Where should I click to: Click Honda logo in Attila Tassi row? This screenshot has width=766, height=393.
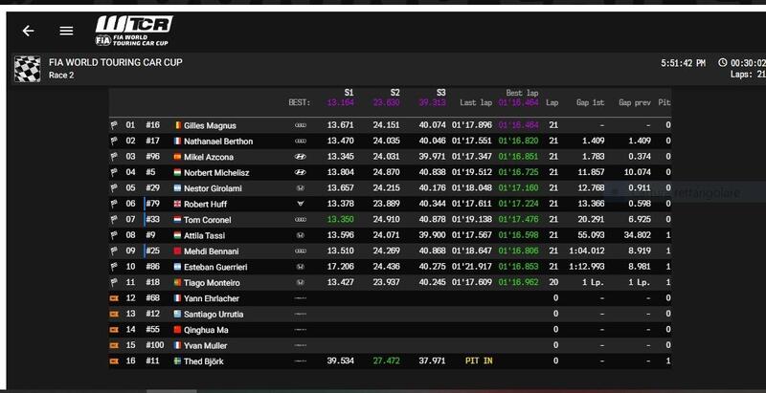[301, 235]
